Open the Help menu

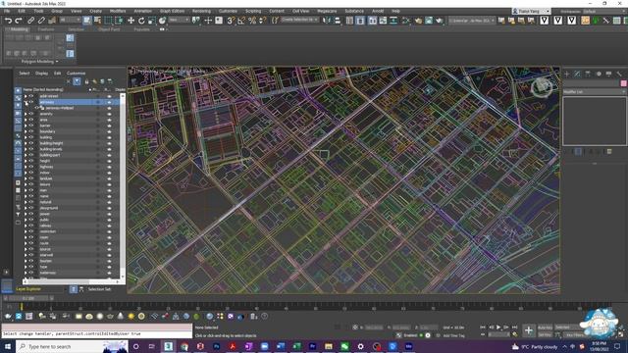click(x=395, y=11)
